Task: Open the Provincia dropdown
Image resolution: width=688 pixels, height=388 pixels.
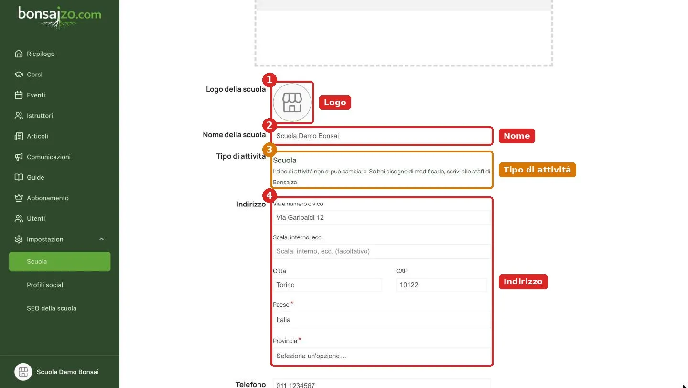Action: point(381,356)
